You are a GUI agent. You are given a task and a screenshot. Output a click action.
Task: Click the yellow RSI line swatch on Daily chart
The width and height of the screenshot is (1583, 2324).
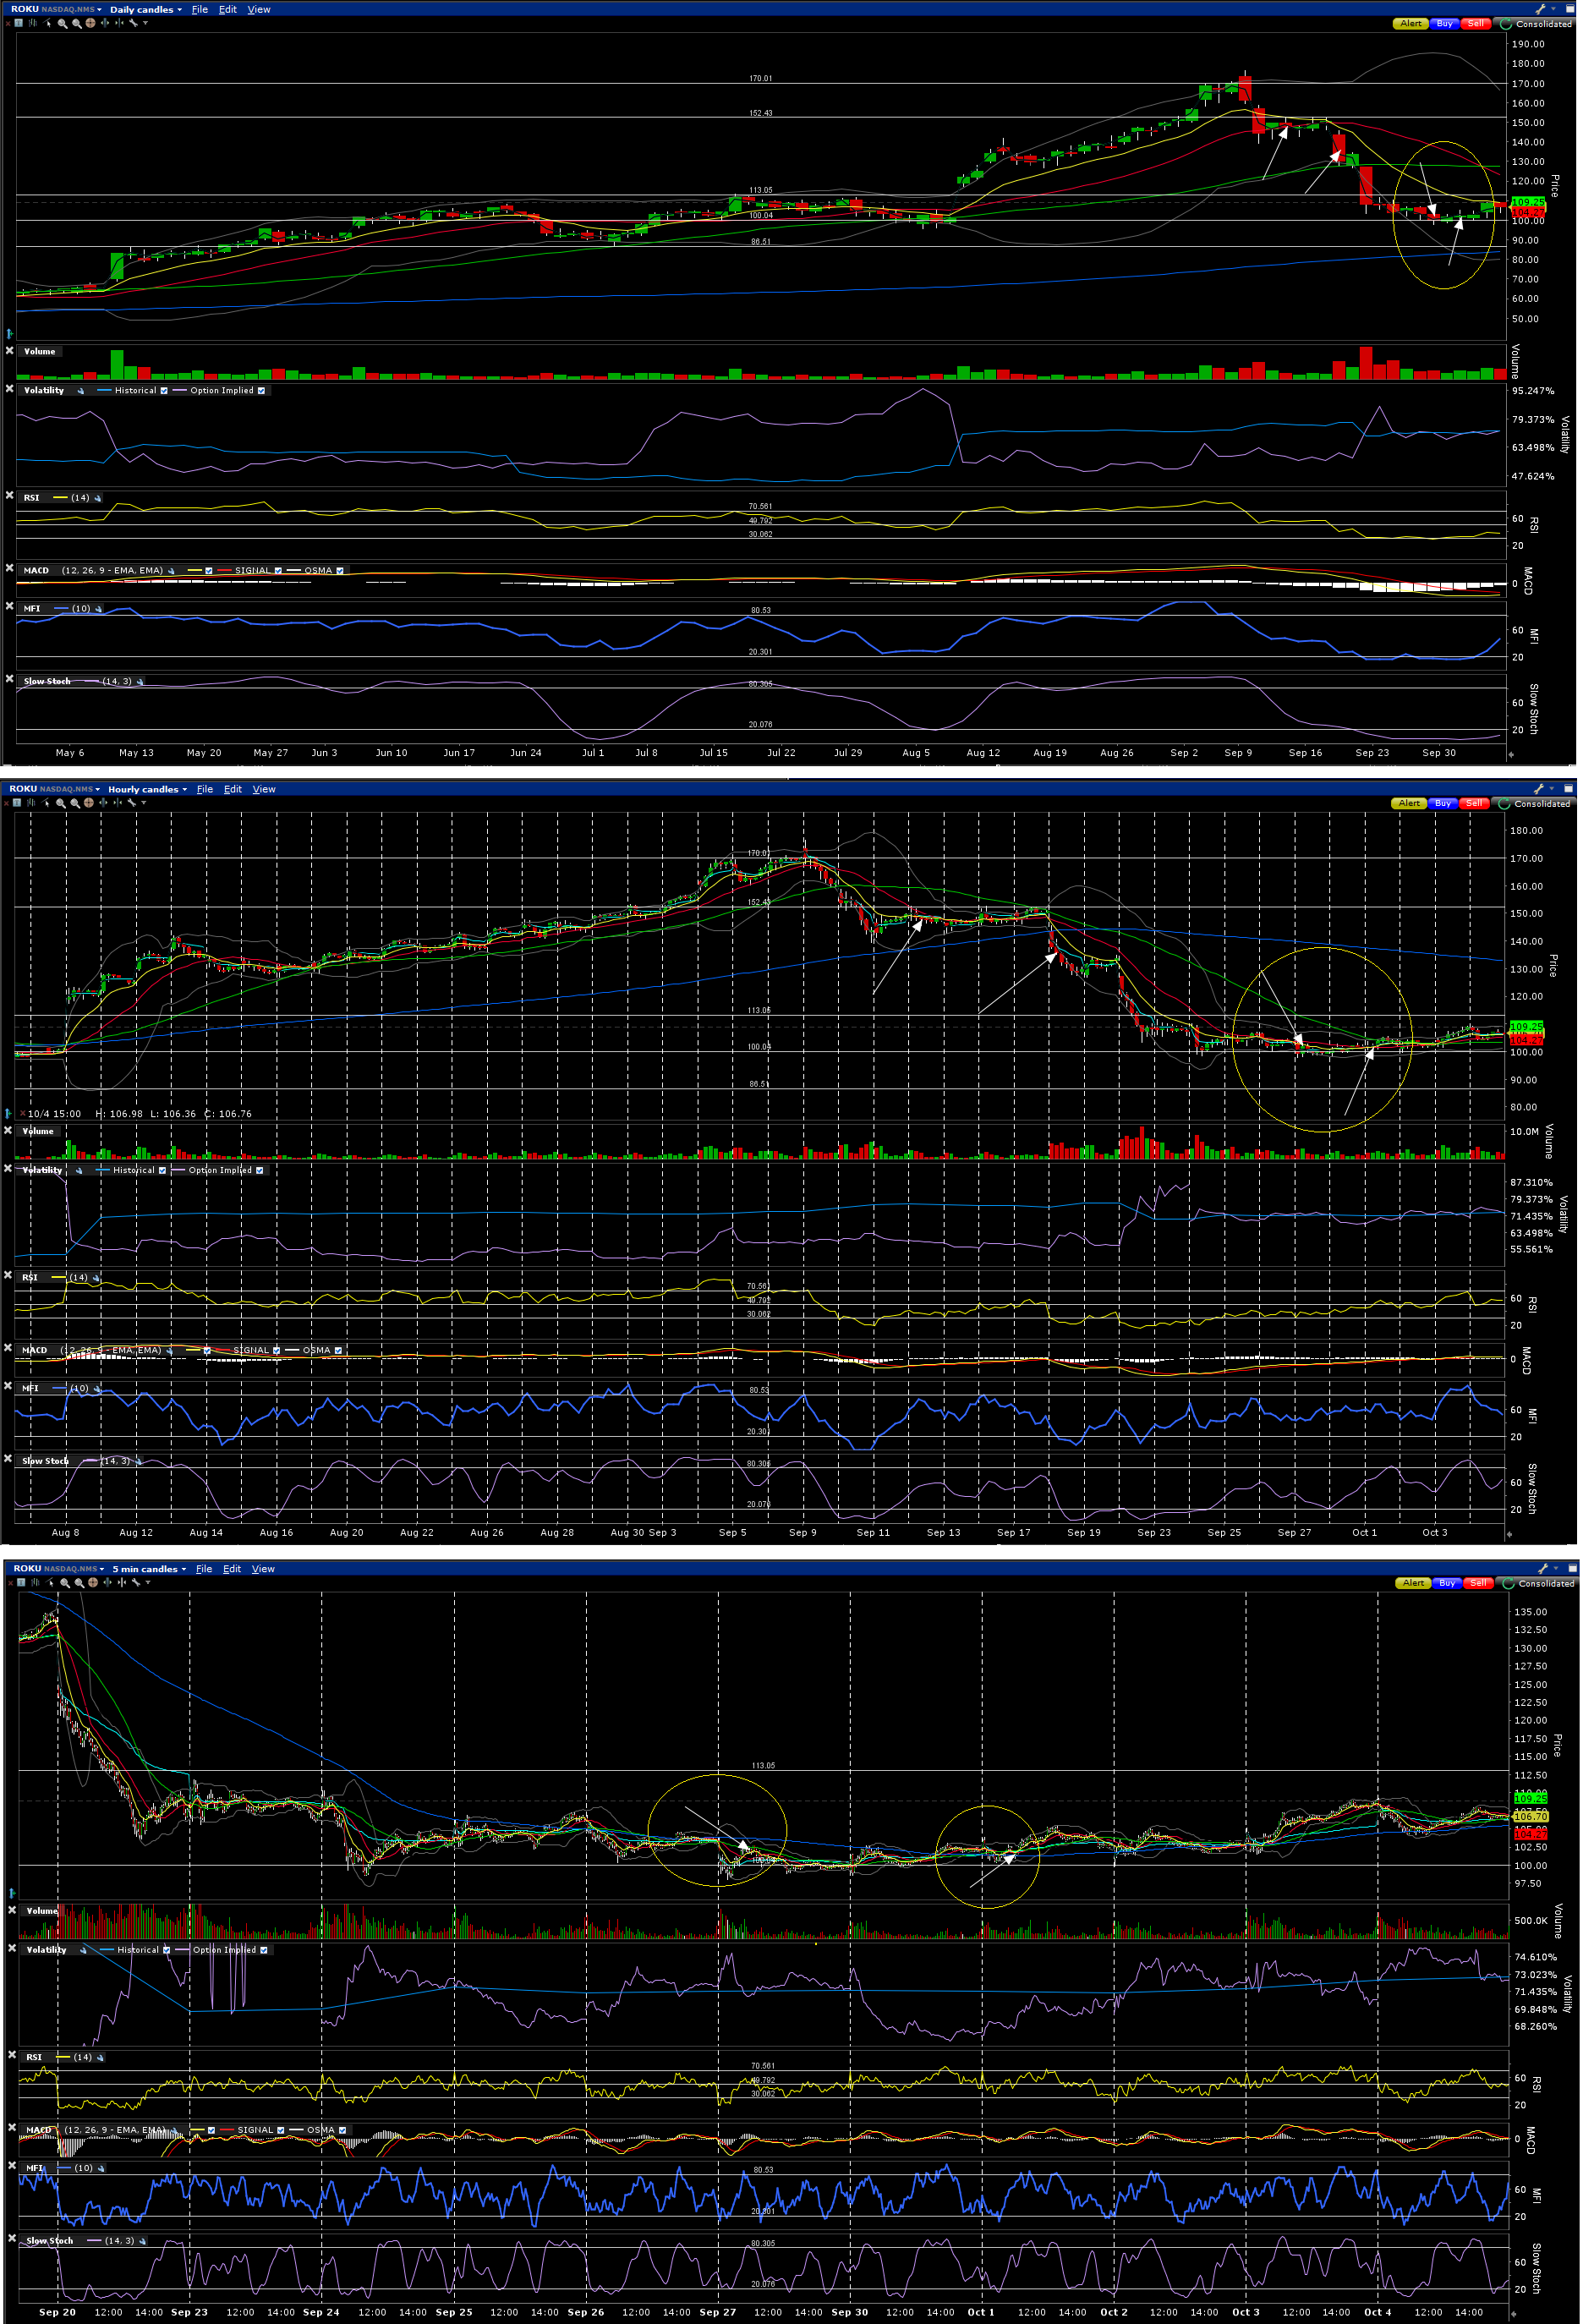point(60,498)
